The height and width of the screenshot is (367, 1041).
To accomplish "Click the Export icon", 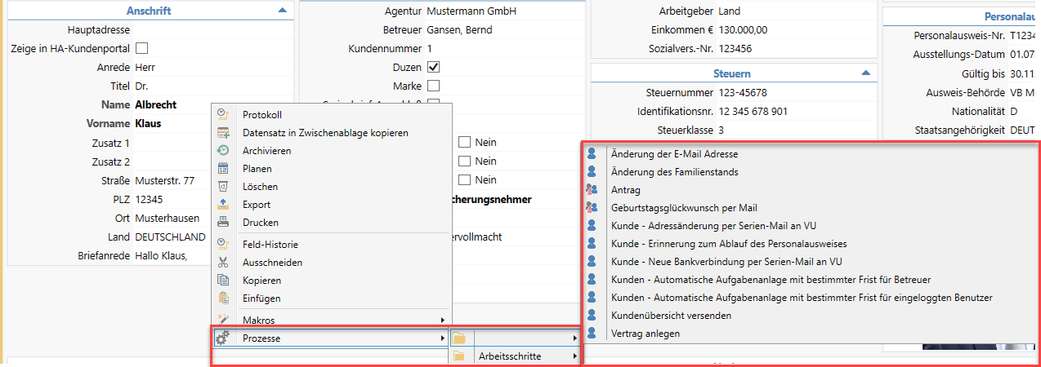I will [x=223, y=205].
